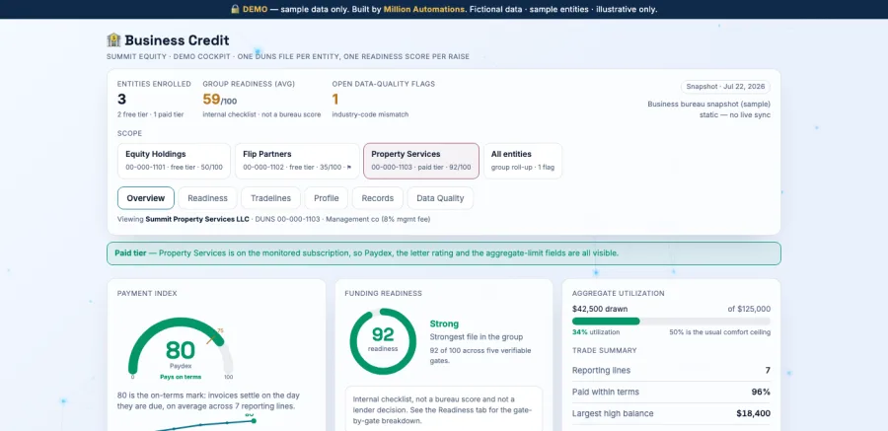Click the flag icon on Flip Partners card
888x431 pixels.
(x=349, y=168)
